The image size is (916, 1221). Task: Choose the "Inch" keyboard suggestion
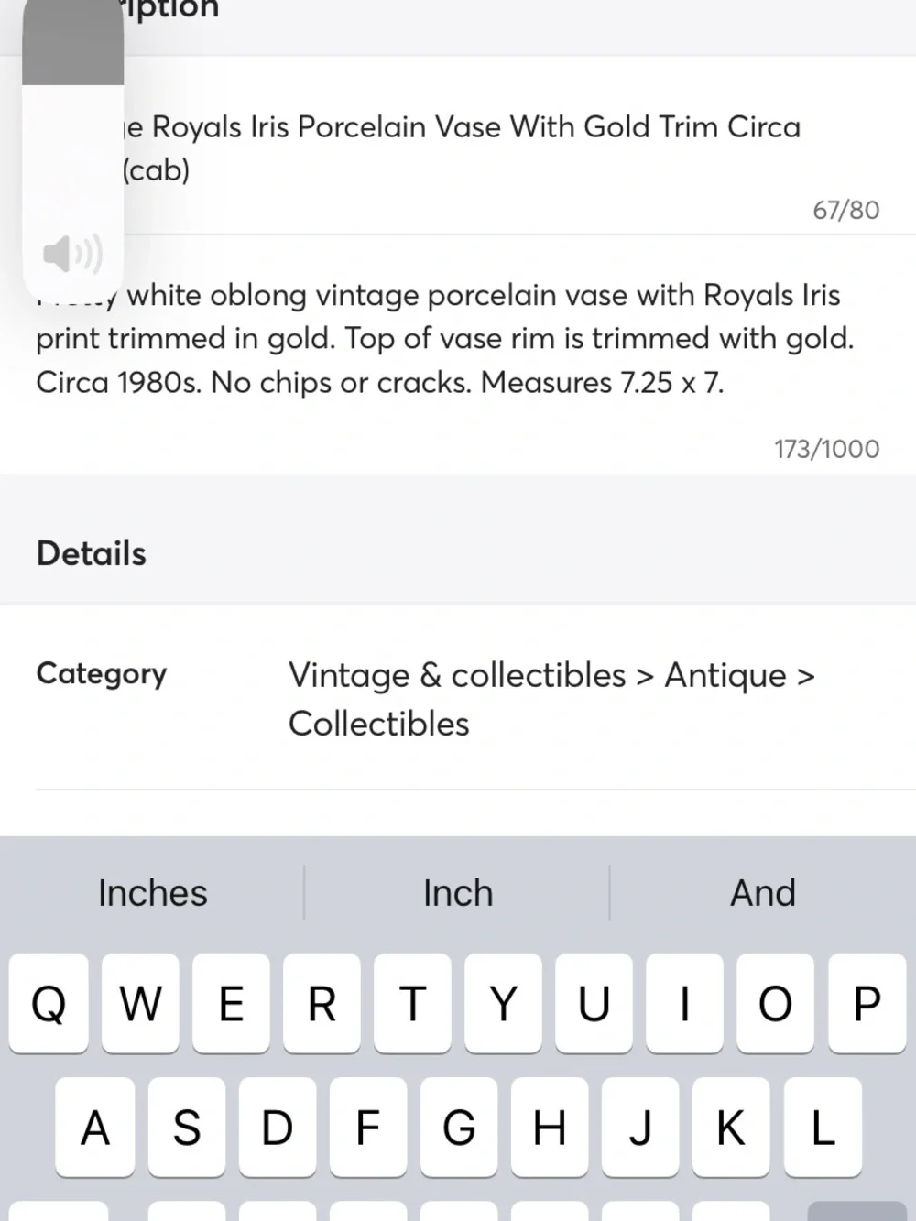(458, 893)
